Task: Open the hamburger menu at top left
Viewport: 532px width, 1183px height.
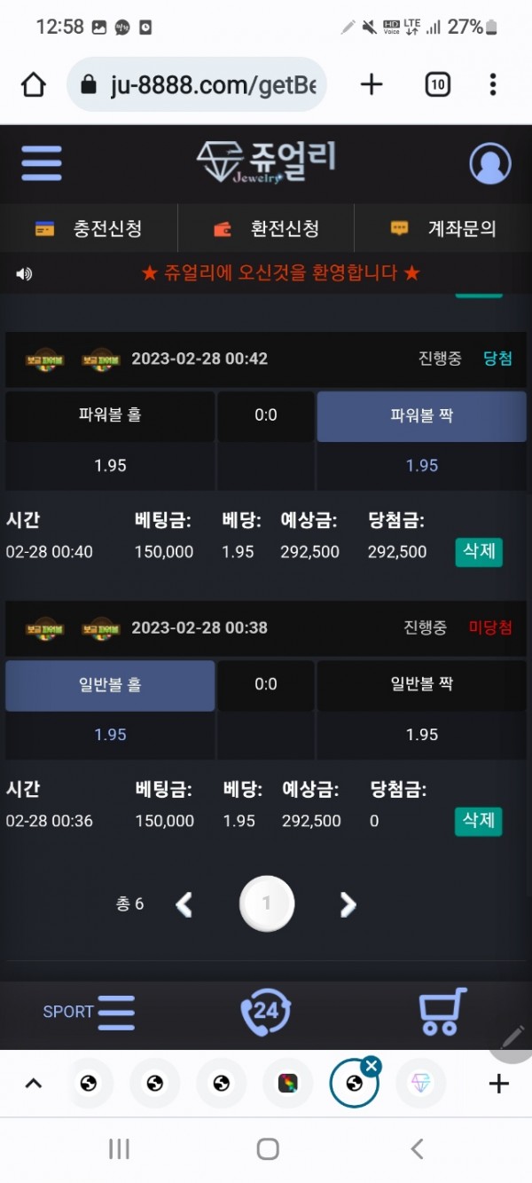Action: (x=42, y=163)
